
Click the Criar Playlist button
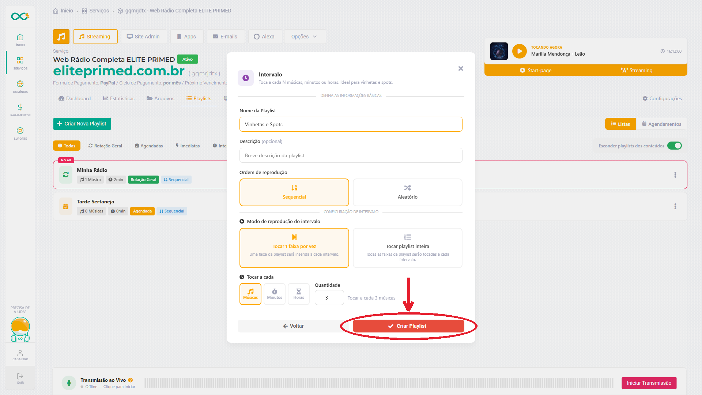408,326
